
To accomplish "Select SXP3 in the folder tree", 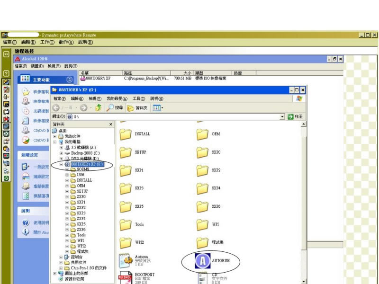I will [x=81, y=213].
